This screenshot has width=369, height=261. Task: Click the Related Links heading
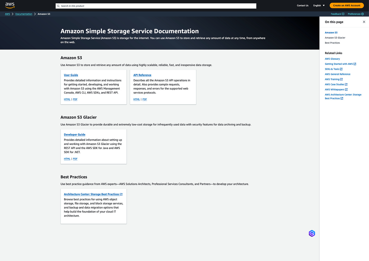(334, 53)
